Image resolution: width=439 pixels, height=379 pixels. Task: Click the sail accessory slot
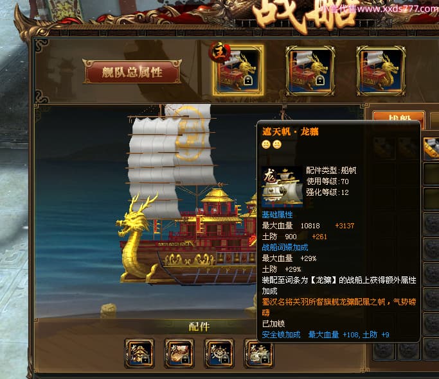click(x=258, y=353)
